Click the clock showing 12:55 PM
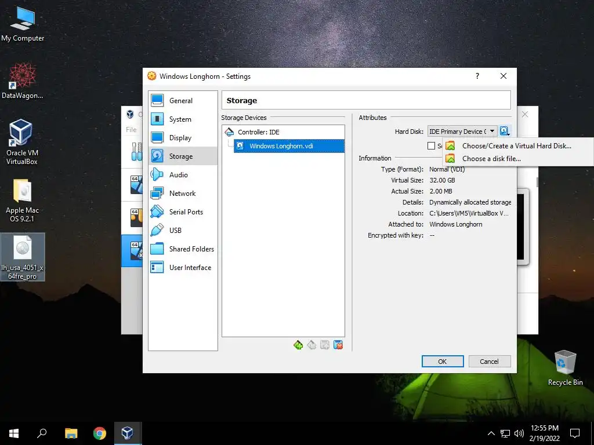The width and height of the screenshot is (594, 445). tap(545, 433)
